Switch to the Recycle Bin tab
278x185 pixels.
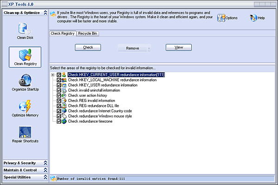[88, 33]
